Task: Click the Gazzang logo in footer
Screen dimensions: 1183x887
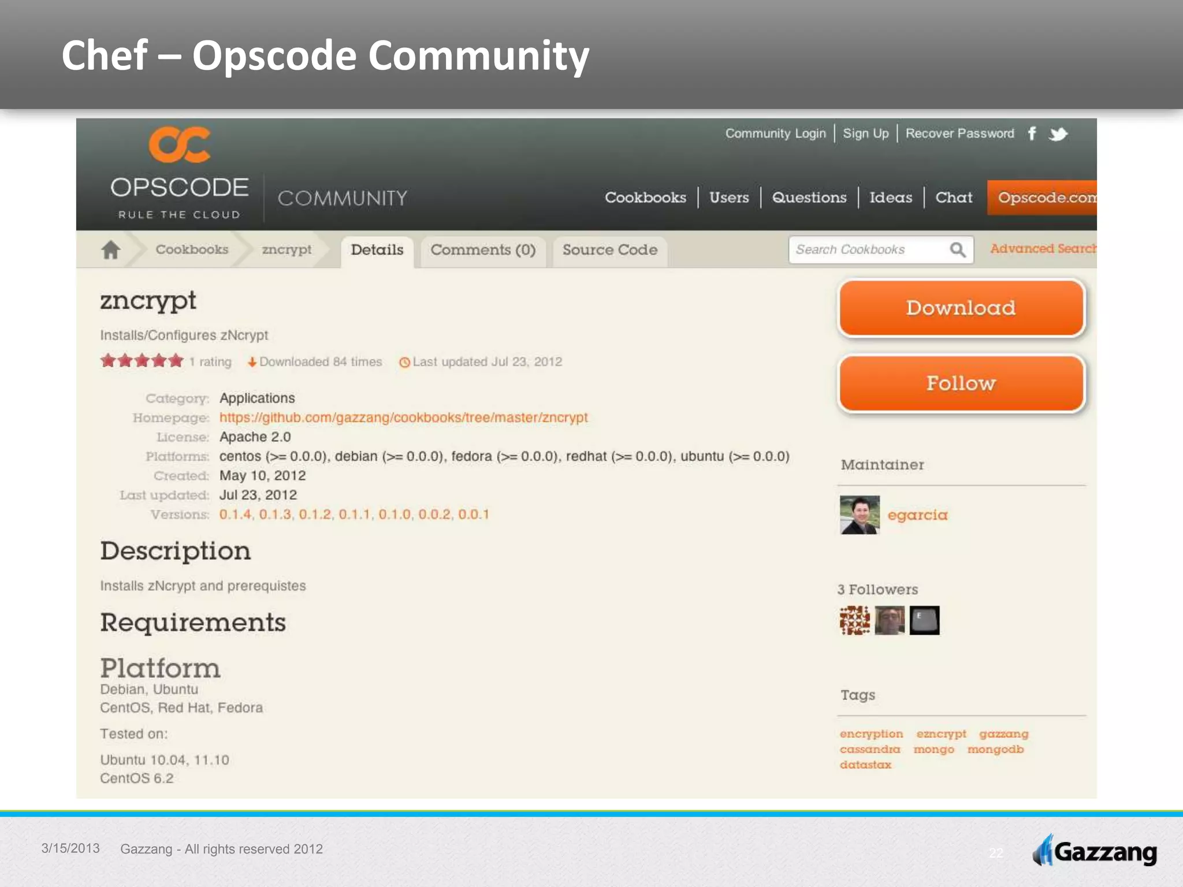Action: coord(1095,851)
